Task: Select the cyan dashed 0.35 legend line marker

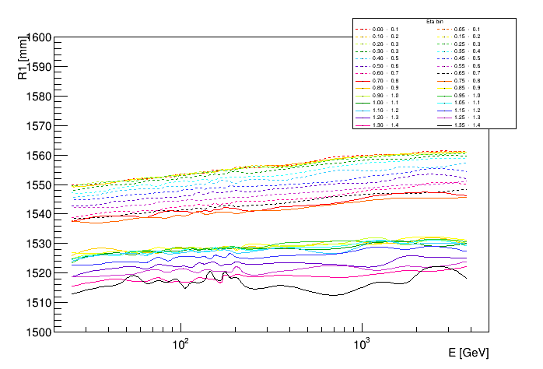Action: coord(444,51)
